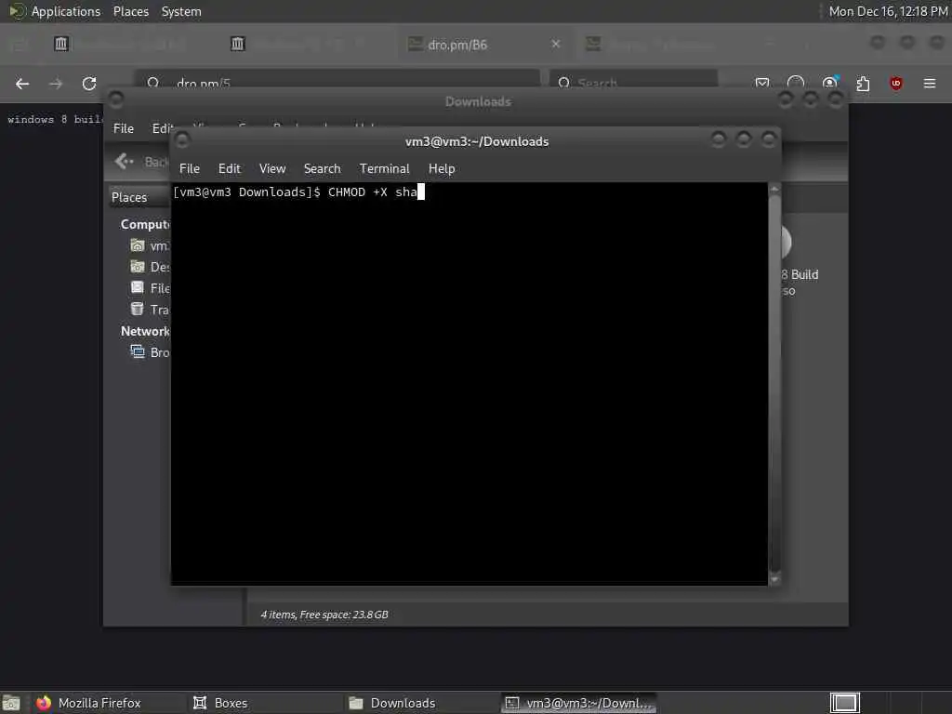Image resolution: width=952 pixels, height=714 pixels.
Task: Click the clock showing Mon Dec 16
Action: tap(888, 11)
